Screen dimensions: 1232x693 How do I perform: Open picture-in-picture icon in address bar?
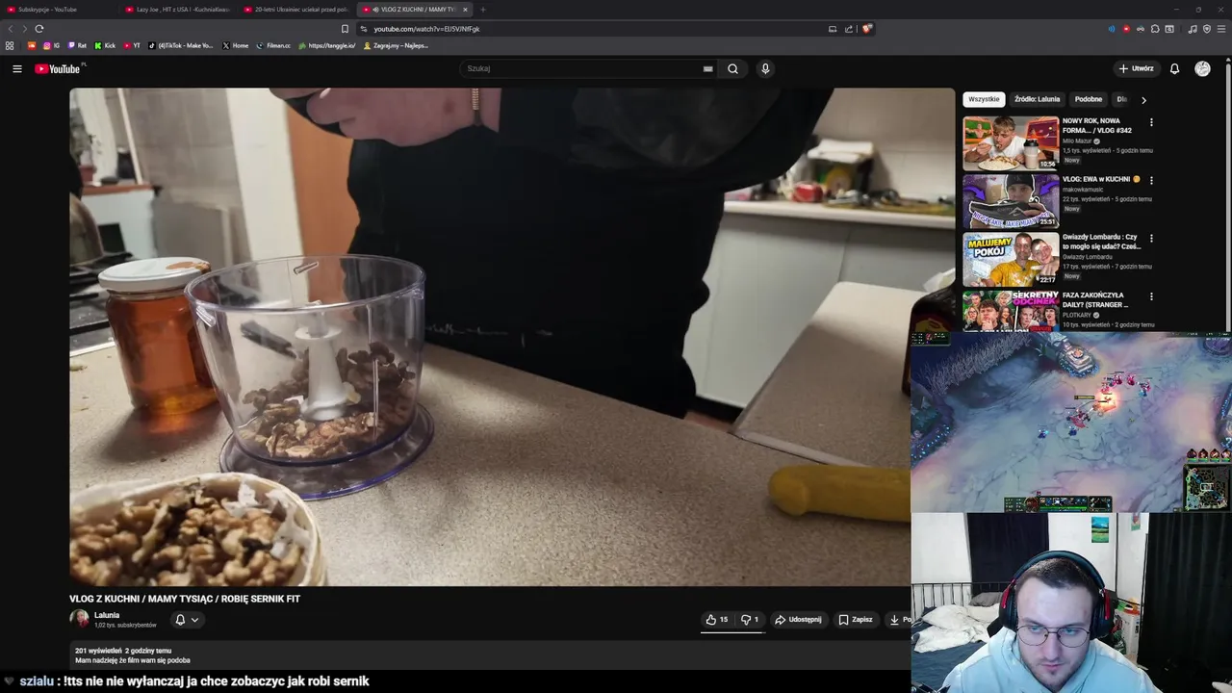(833, 29)
